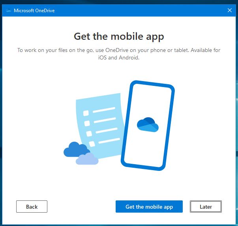Click the bottom white checkbox square on document
Viewport: 238px width, 226px height.
[x=92, y=144]
